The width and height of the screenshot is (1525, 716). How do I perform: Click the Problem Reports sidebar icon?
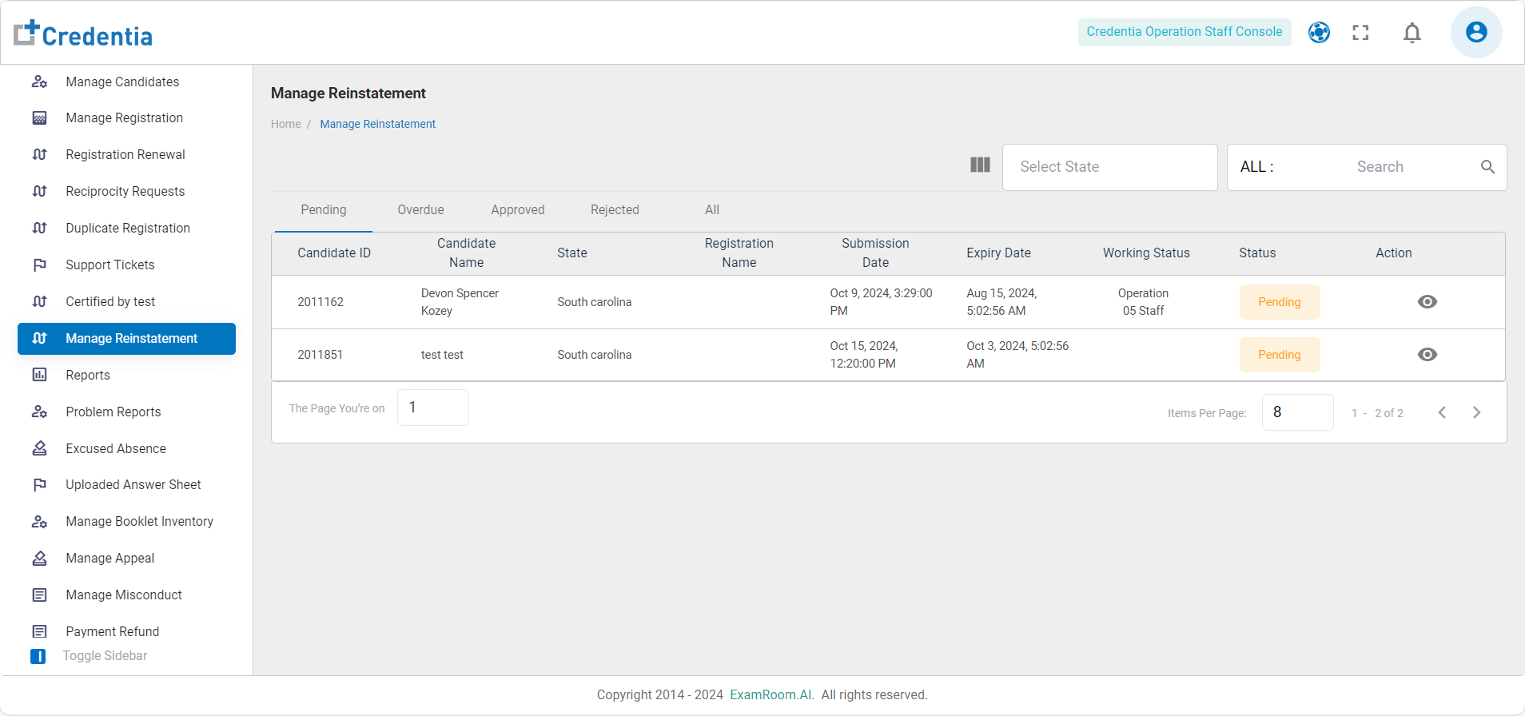click(39, 412)
